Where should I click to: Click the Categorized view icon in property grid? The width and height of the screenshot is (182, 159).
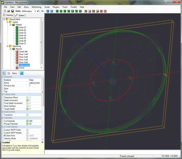pyautogui.click(x=4, y=73)
